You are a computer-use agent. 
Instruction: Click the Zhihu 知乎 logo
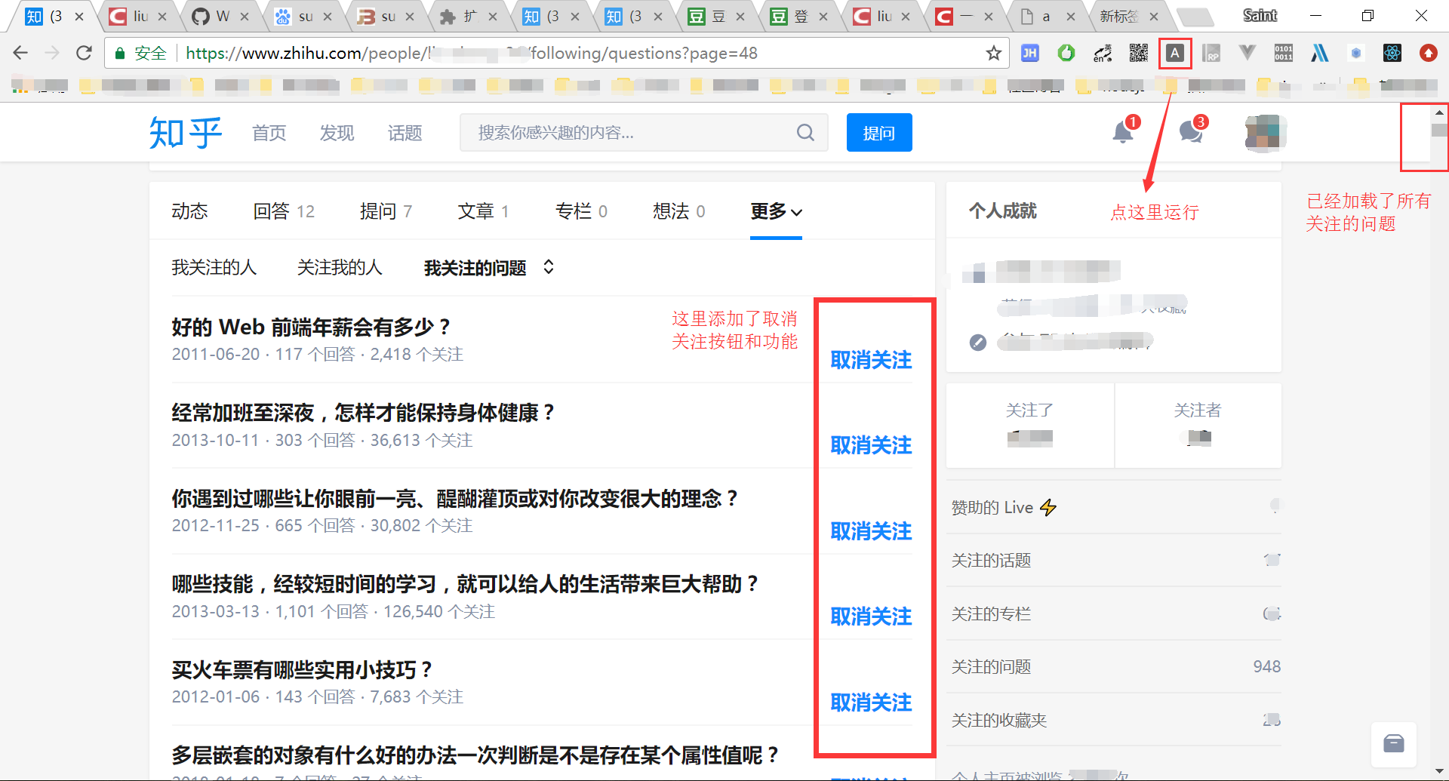coord(186,133)
